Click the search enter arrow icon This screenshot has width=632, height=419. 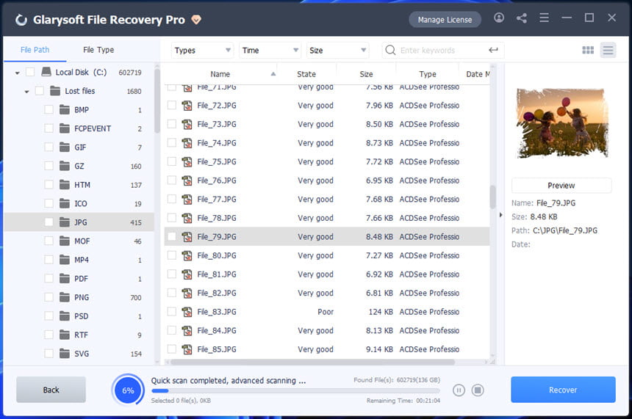pos(493,50)
